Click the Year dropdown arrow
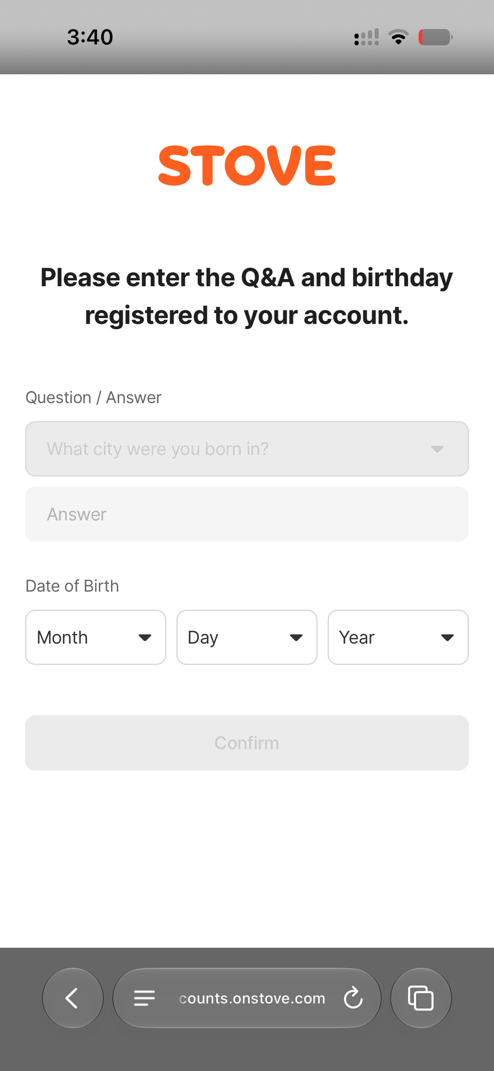Viewport: 494px width, 1071px height. pos(448,637)
